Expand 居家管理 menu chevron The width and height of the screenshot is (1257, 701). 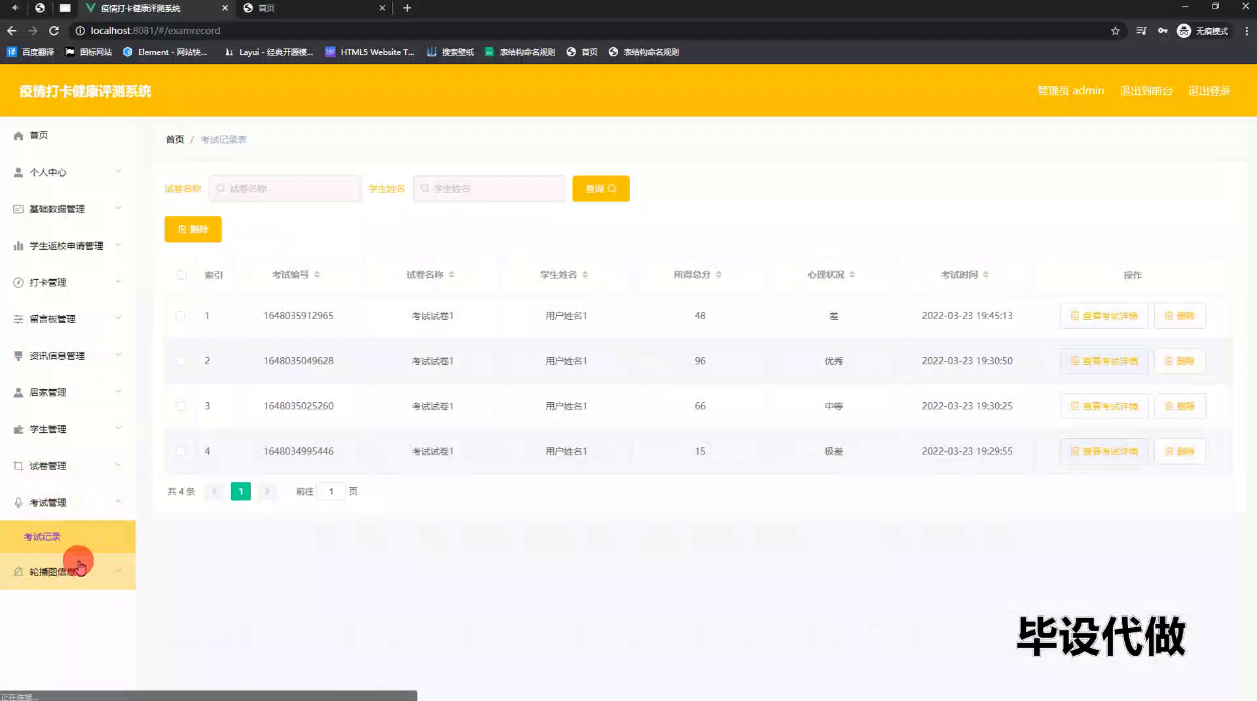118,392
